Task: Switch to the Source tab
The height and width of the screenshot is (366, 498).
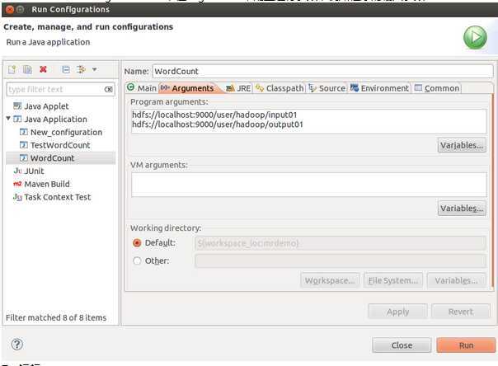Action: [327, 88]
